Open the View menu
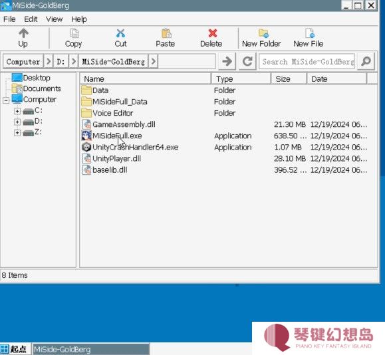385x355 pixels. pyautogui.click(x=55, y=19)
